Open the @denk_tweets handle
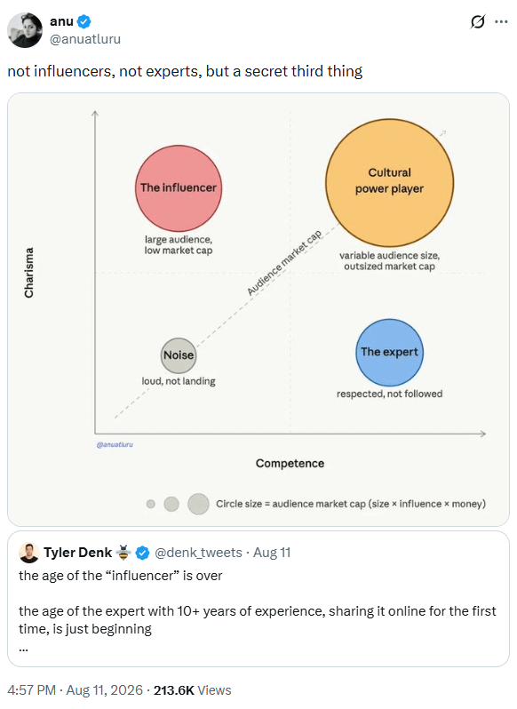Image resolution: width=517 pixels, height=709 pixels. pyautogui.click(x=198, y=553)
